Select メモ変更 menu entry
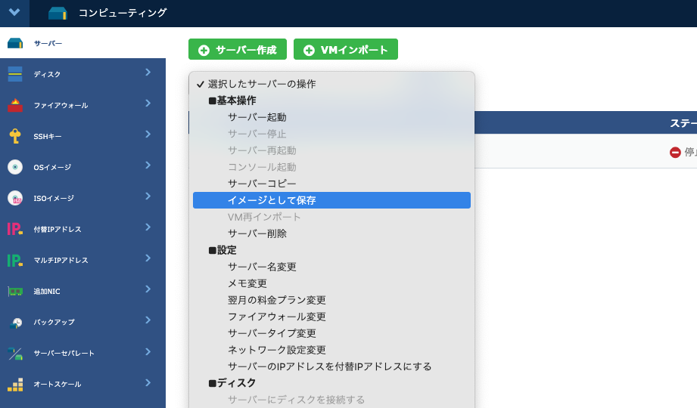 [x=331, y=283]
